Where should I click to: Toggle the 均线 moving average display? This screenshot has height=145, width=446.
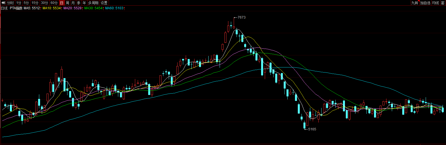436,3
